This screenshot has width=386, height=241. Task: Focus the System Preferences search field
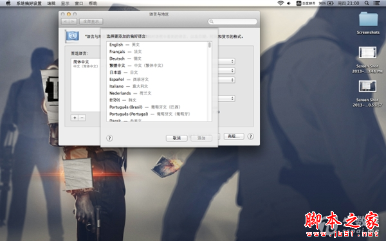click(233, 21)
